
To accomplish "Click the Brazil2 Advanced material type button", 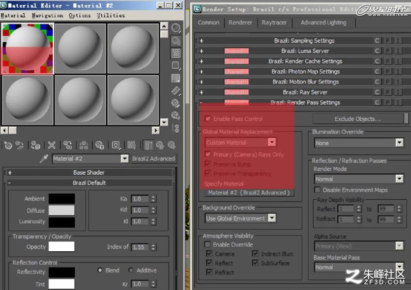I will click(153, 158).
